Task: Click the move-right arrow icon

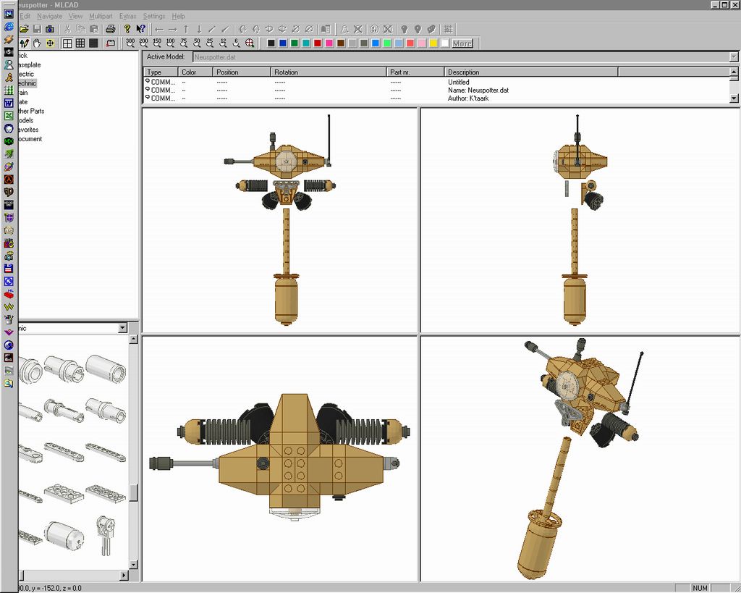Action: point(172,29)
